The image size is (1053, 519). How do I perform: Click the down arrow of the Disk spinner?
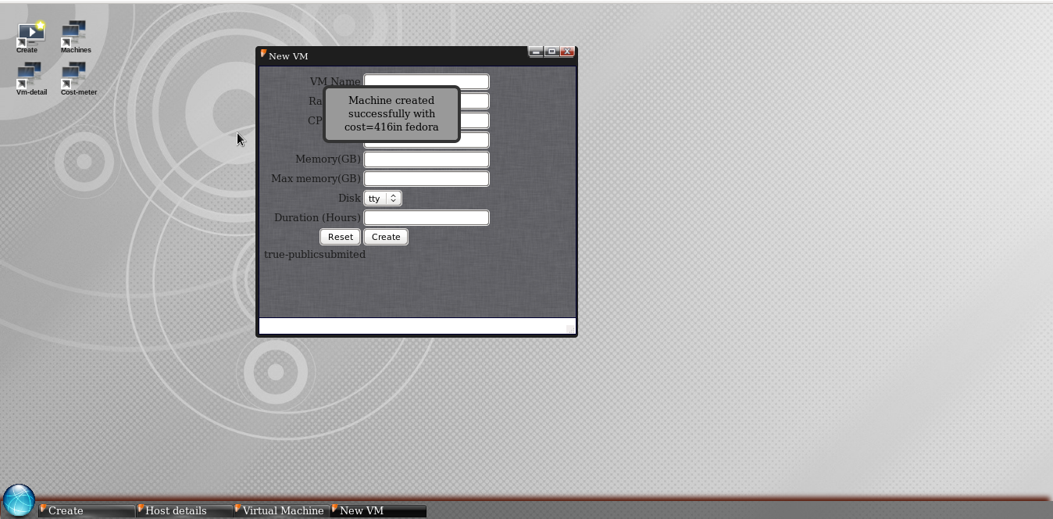pos(394,201)
